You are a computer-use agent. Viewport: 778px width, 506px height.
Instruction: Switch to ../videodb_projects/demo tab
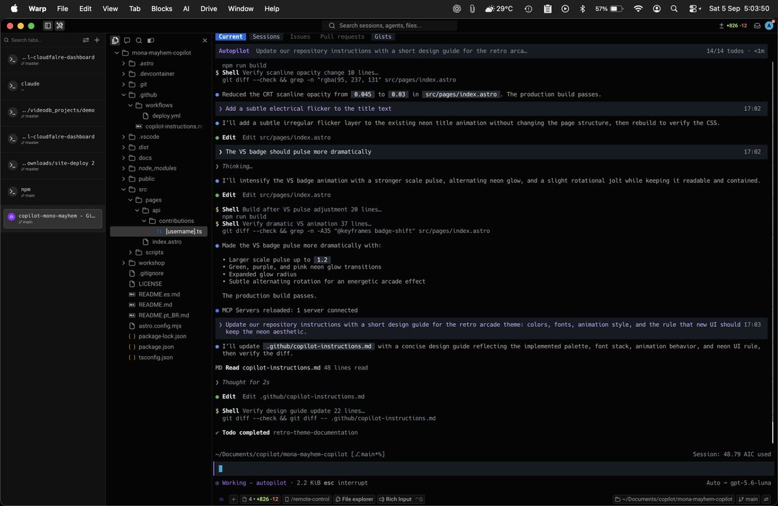point(53,113)
